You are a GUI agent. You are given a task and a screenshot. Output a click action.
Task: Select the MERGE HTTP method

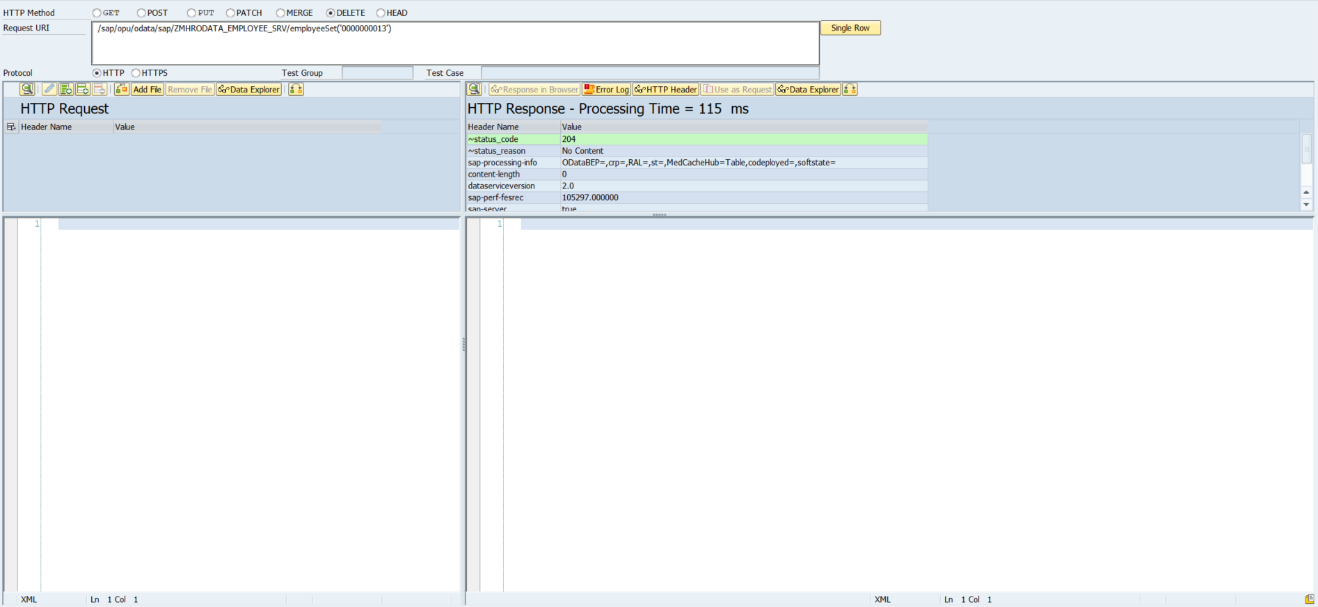[x=280, y=13]
